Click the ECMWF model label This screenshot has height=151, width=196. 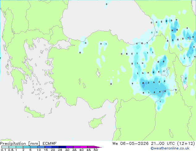point(50,144)
